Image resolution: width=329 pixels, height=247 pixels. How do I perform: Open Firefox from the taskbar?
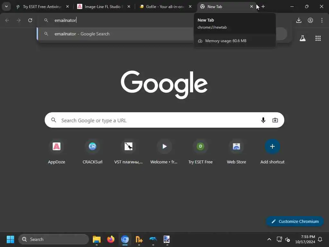[111, 239]
